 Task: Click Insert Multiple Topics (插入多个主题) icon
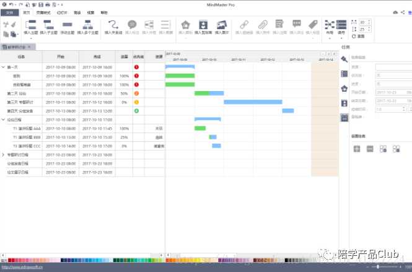tap(87, 25)
